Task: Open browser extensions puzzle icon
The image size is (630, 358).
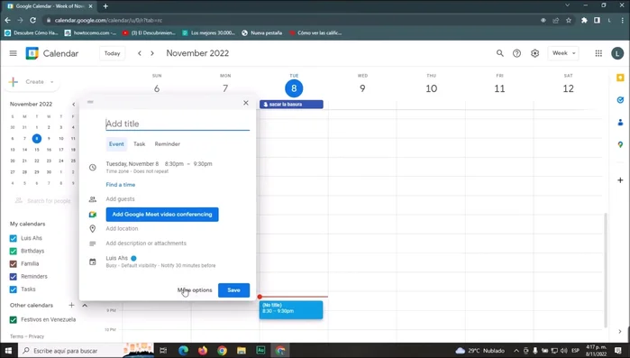Action: coord(584,20)
